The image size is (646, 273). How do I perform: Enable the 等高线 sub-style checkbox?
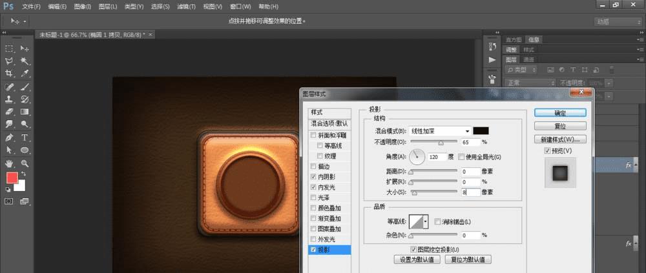[x=320, y=145]
